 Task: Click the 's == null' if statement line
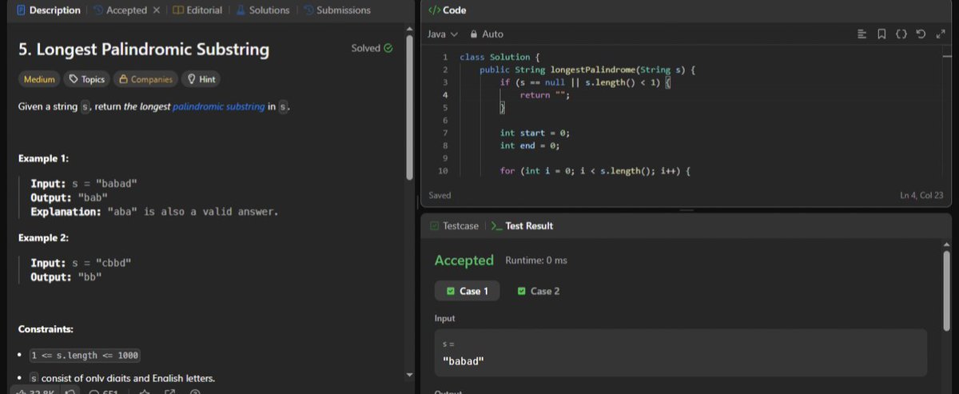coord(586,82)
